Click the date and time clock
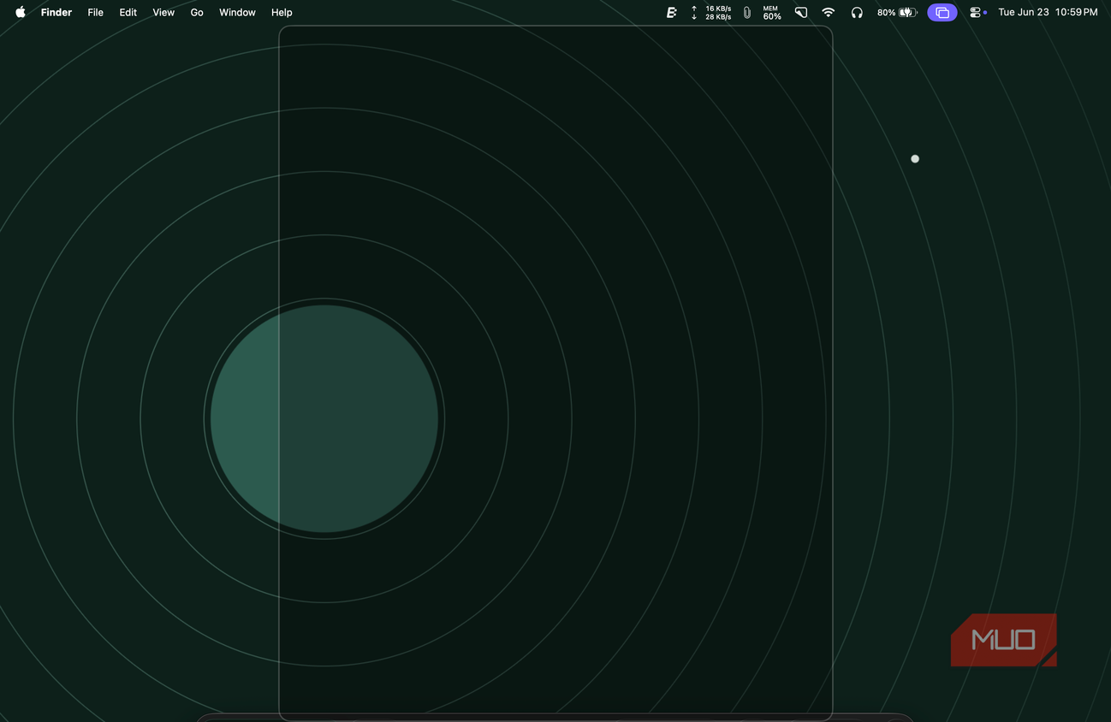 (x=1048, y=12)
